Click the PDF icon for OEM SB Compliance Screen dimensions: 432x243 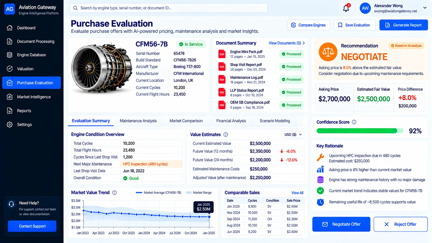click(x=222, y=105)
